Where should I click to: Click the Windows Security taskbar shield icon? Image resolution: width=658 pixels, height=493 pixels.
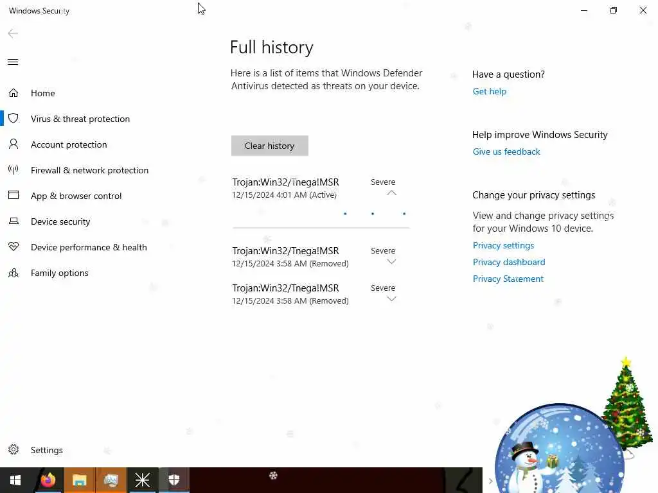[x=173, y=480]
